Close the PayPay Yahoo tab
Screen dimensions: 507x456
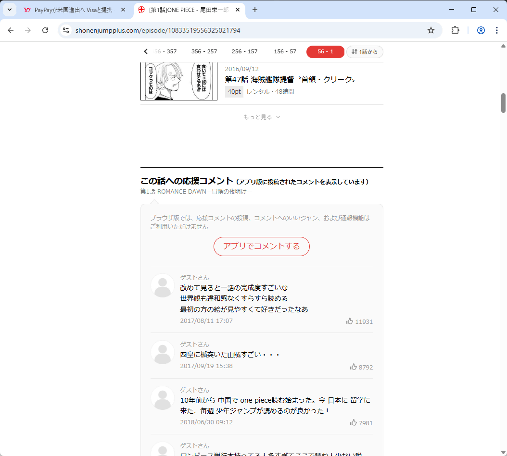[123, 10]
